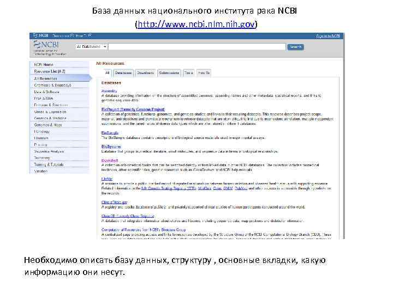Click Sign in to NCBI link
393x294 pixels.
coord(328,36)
